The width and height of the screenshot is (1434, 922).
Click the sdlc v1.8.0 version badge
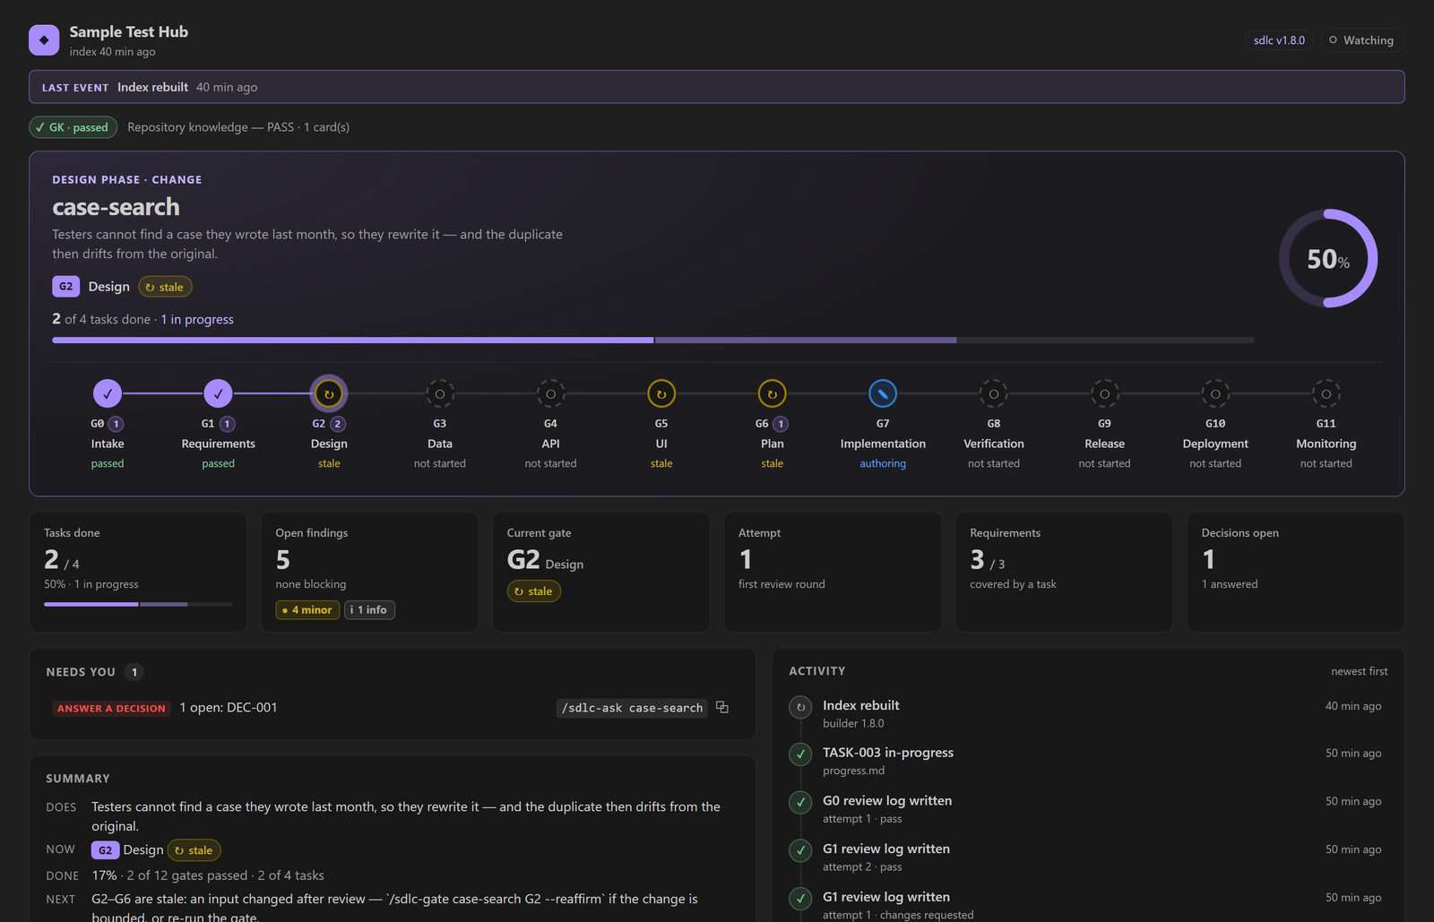[1279, 40]
